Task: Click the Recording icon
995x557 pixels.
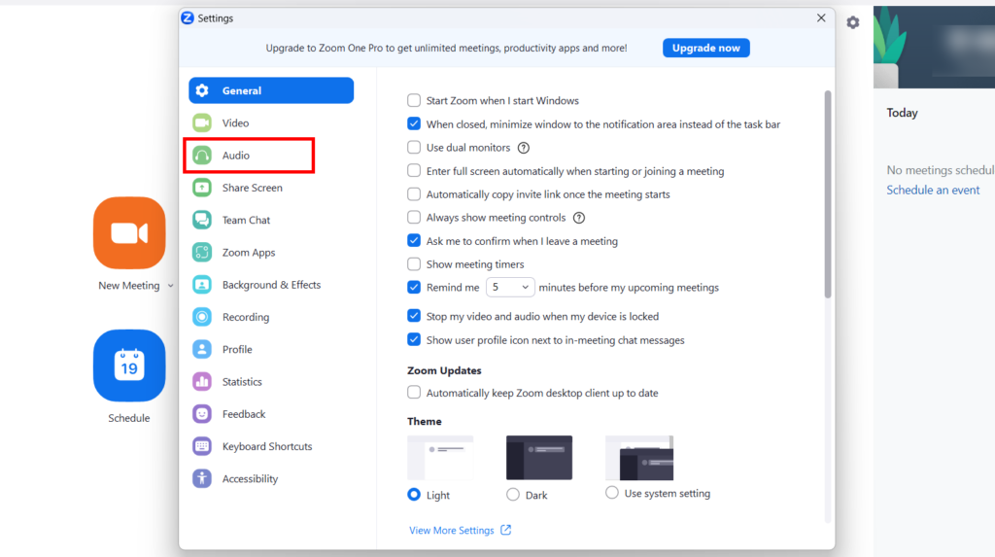Action: [x=202, y=317]
